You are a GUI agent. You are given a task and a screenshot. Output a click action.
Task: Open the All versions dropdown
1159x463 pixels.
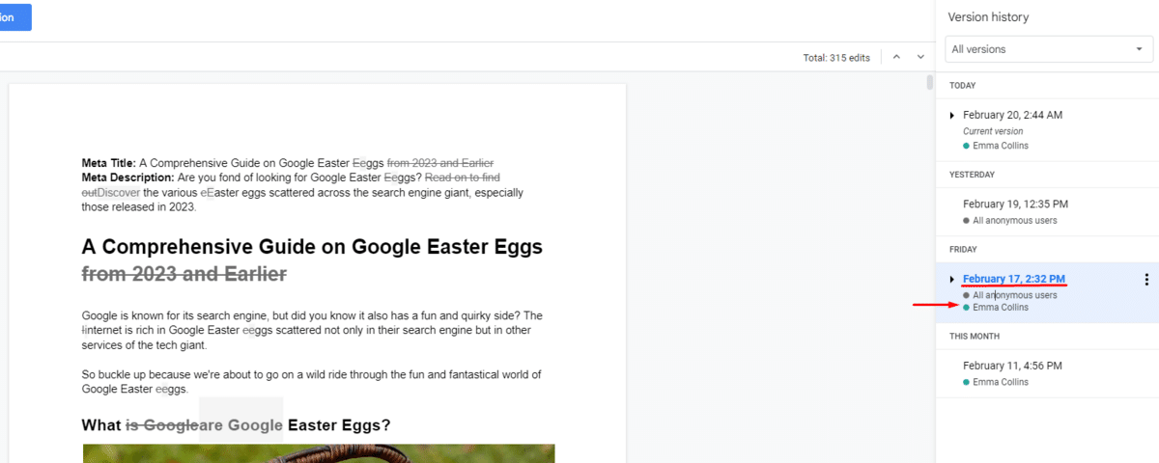point(1047,49)
